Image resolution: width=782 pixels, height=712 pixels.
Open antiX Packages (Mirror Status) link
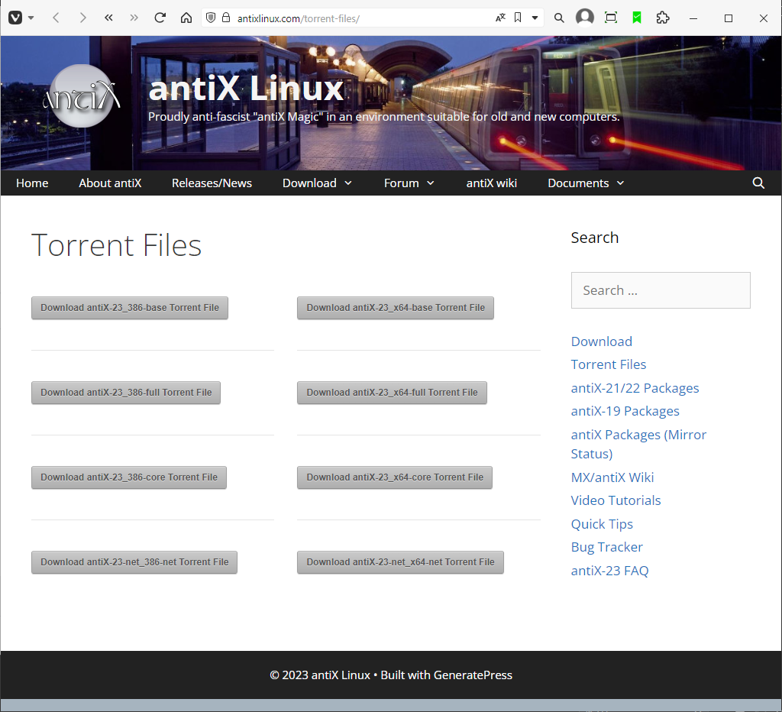(638, 444)
